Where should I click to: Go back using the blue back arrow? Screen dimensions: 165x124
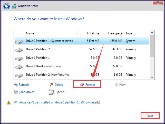coord(6,6)
